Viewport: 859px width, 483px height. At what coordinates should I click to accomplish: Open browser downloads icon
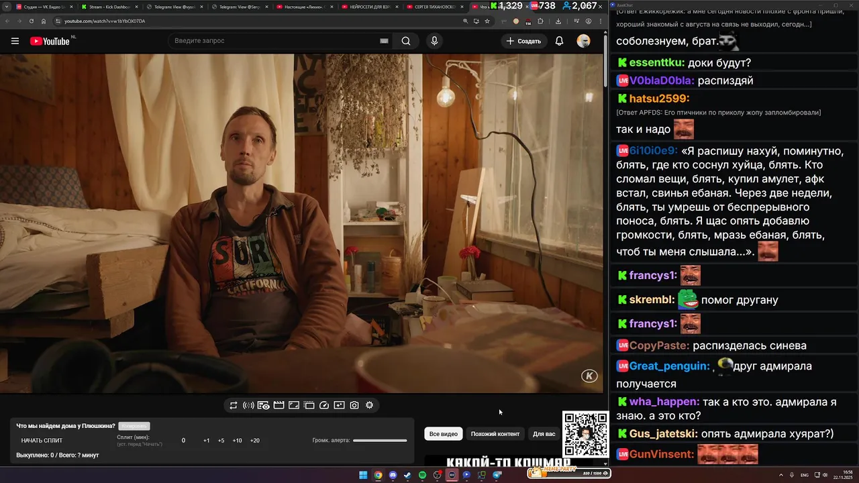(558, 21)
